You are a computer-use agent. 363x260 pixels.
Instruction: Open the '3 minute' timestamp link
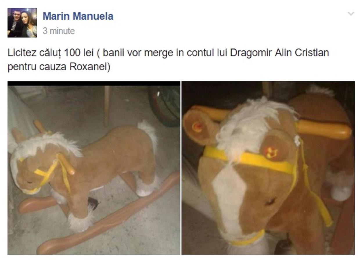click(x=59, y=31)
